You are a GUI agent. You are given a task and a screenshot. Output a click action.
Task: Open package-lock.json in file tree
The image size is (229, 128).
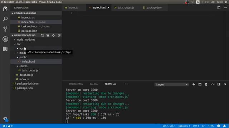tap(36, 84)
